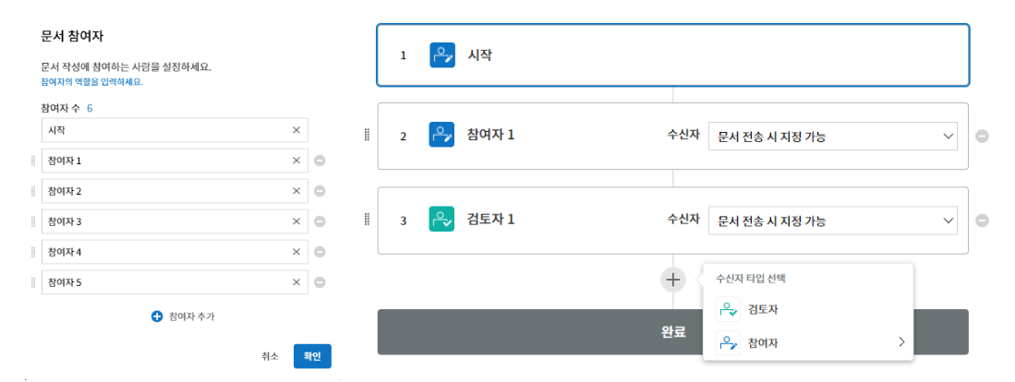1015x382 pixels.
Task: Click the 참여자 1 name input field
Action: (175, 161)
